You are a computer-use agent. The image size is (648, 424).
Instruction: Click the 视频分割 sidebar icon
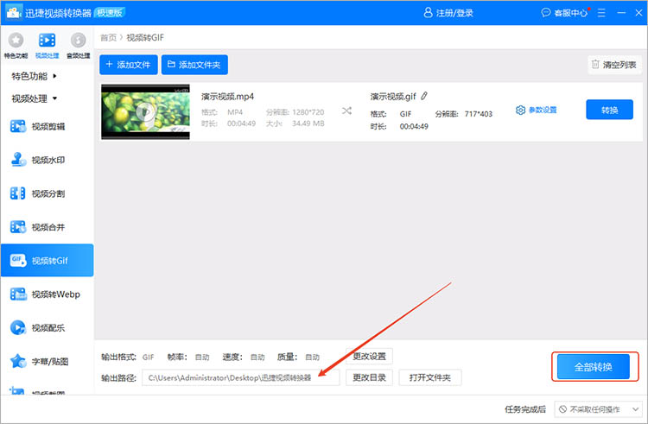pyautogui.click(x=18, y=193)
